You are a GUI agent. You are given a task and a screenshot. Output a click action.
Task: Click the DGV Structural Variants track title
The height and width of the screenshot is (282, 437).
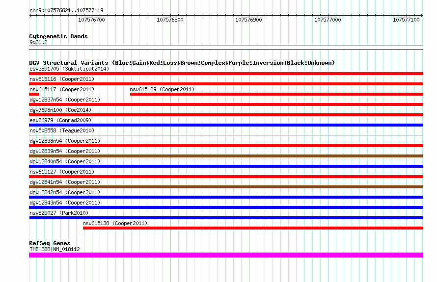pos(182,63)
